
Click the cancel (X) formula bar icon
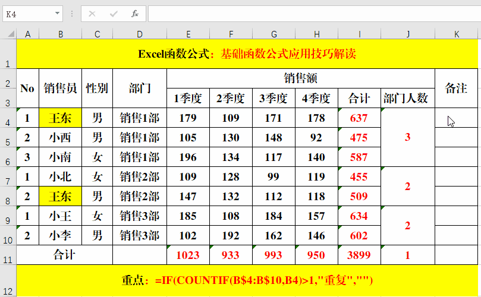click(x=92, y=14)
